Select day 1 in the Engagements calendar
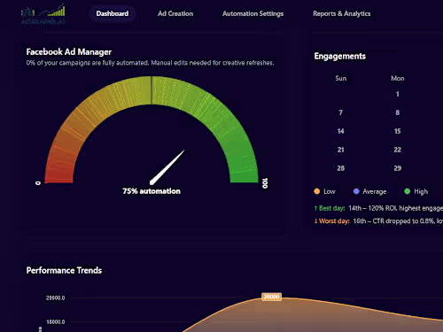 coord(398,94)
